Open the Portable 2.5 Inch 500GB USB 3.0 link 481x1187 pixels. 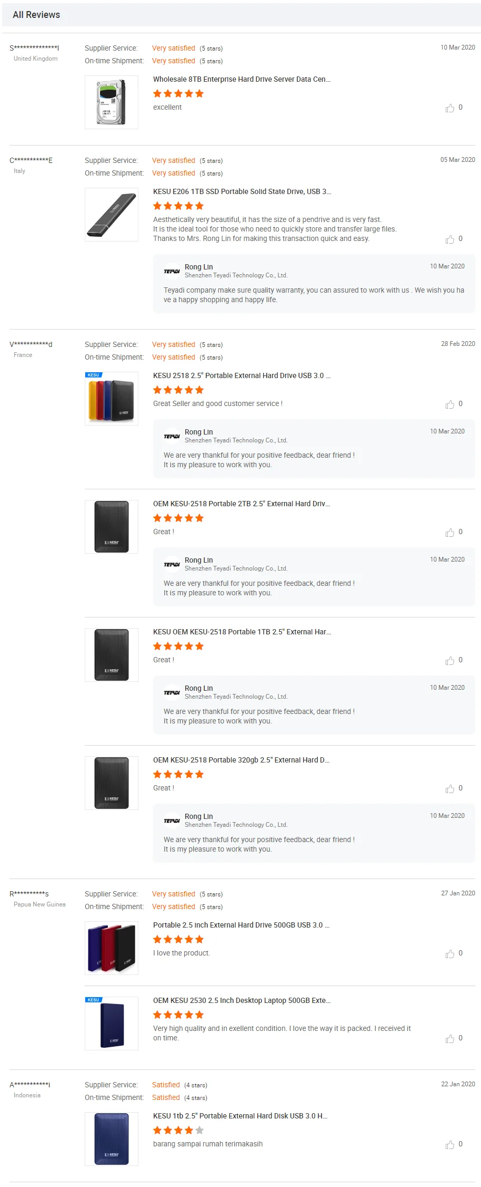(241, 925)
